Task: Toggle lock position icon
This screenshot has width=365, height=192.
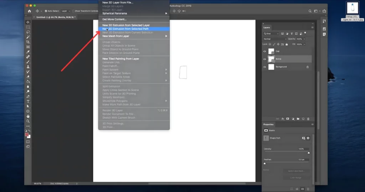Action: pyautogui.click(x=278, y=44)
